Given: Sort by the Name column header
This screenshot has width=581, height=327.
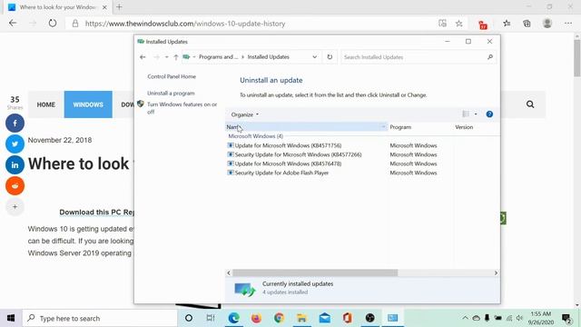Looking at the screenshot, I should 306,127.
